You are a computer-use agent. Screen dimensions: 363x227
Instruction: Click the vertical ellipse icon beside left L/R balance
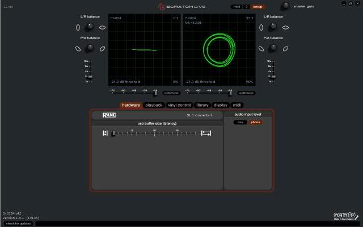point(78,28)
